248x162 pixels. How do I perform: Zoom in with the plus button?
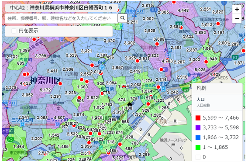237,10
